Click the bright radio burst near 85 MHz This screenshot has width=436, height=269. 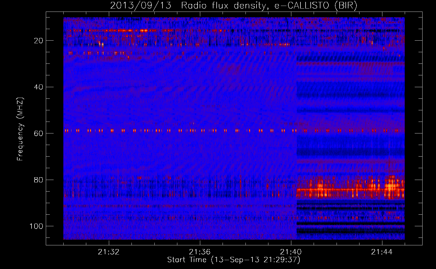pos(350,187)
